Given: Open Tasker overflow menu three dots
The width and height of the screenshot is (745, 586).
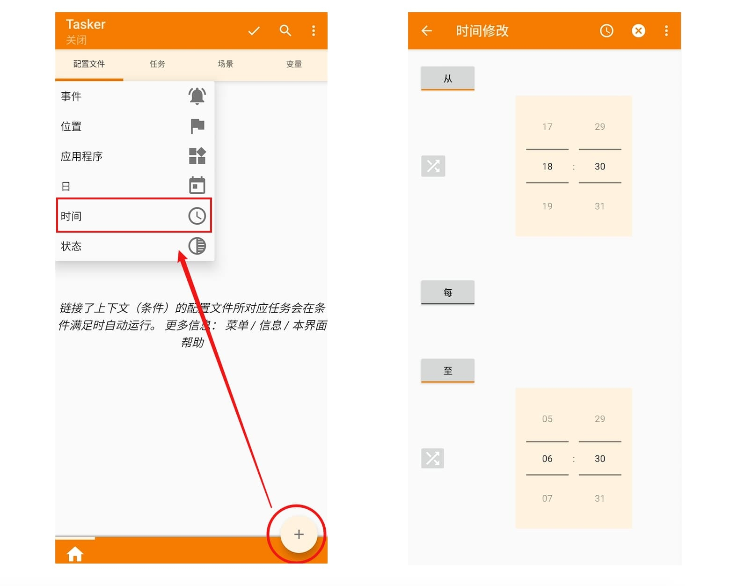Looking at the screenshot, I should point(314,31).
